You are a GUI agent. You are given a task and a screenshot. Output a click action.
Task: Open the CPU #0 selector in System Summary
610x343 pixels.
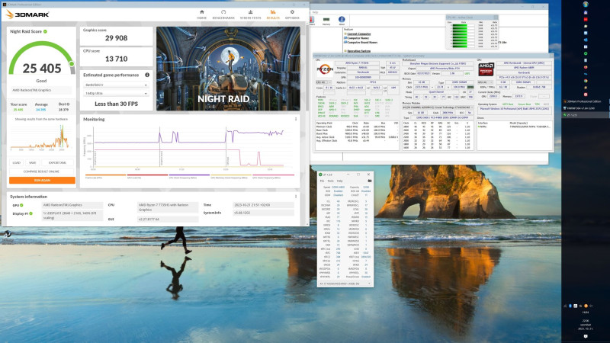323,82
